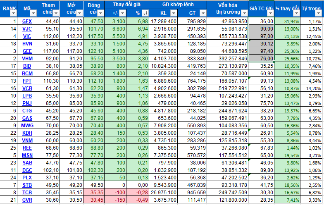Open the Tham chiếu column filter dropdown
The width and height of the screenshot is (324, 205).
[56, 13]
